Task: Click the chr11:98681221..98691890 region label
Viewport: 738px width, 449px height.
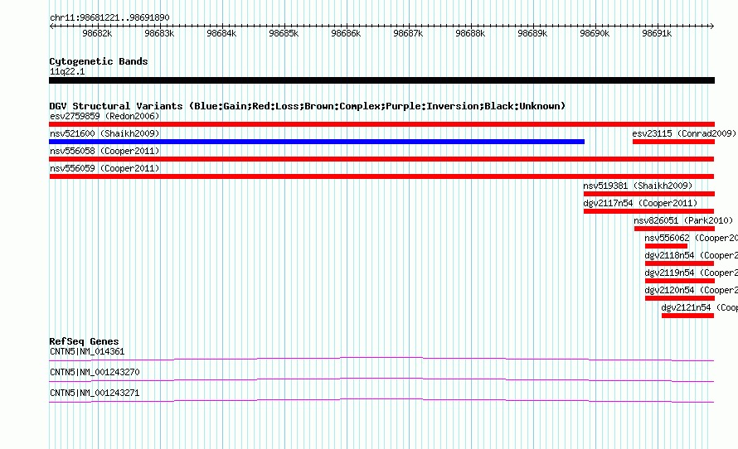Action: (109, 17)
